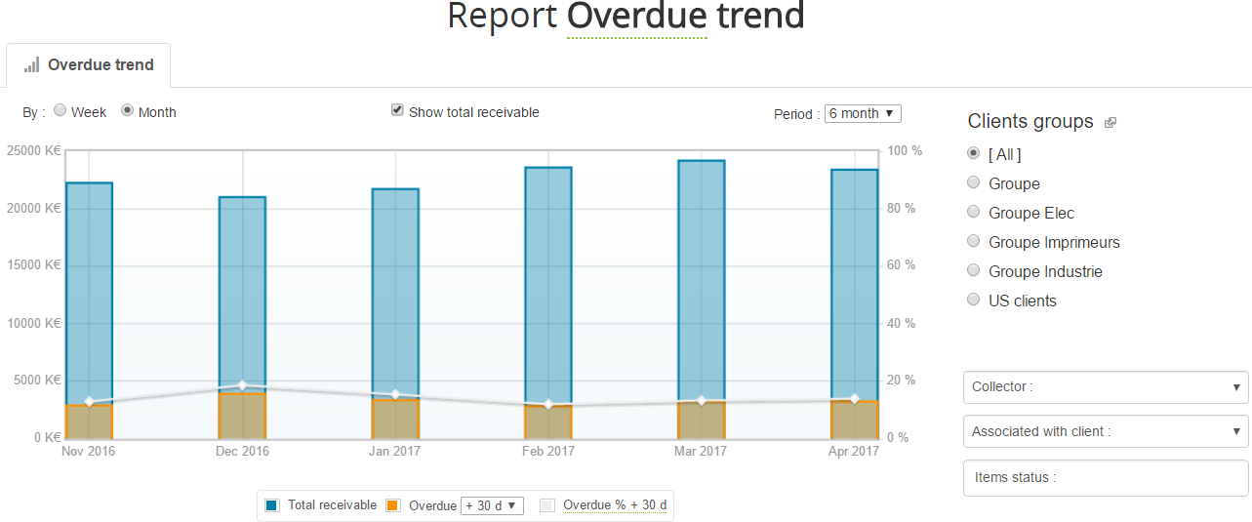Click the blue Total receivable legend swatch
This screenshot has height=522, width=1252.
click(272, 505)
